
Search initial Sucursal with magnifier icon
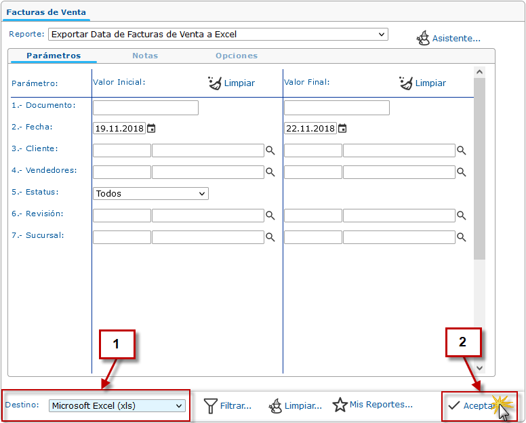[270, 237]
